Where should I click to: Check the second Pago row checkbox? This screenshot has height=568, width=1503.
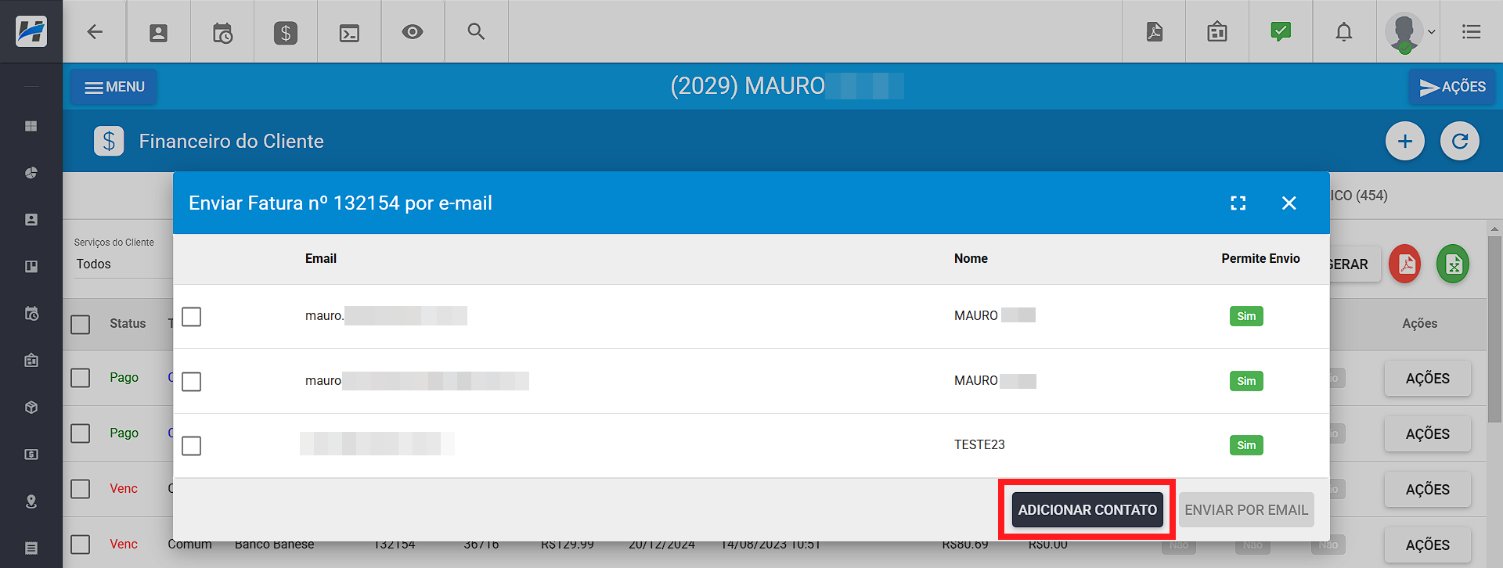[x=81, y=433]
